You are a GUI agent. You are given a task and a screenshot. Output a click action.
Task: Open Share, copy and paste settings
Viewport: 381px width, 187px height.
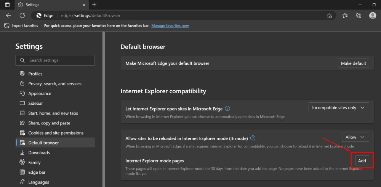[55, 123]
